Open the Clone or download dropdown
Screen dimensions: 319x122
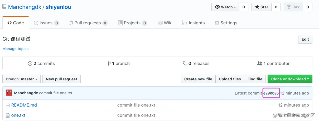(x=290, y=79)
